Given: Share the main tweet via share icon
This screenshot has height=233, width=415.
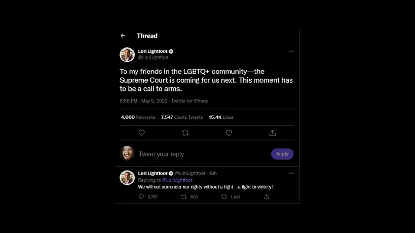Looking at the screenshot, I should pyautogui.click(x=272, y=133).
